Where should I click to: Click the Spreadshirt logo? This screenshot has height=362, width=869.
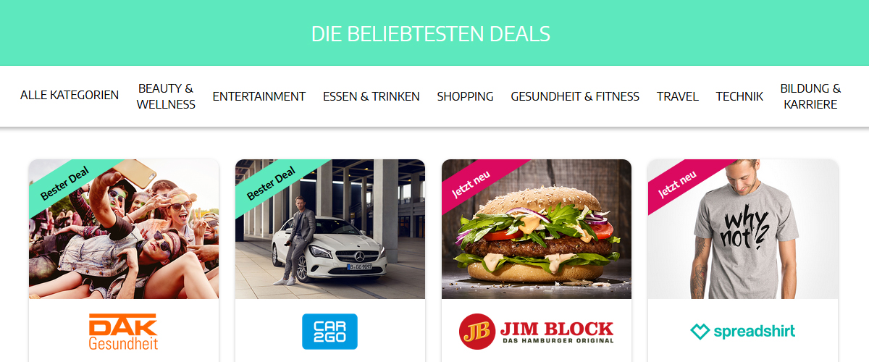(x=742, y=332)
